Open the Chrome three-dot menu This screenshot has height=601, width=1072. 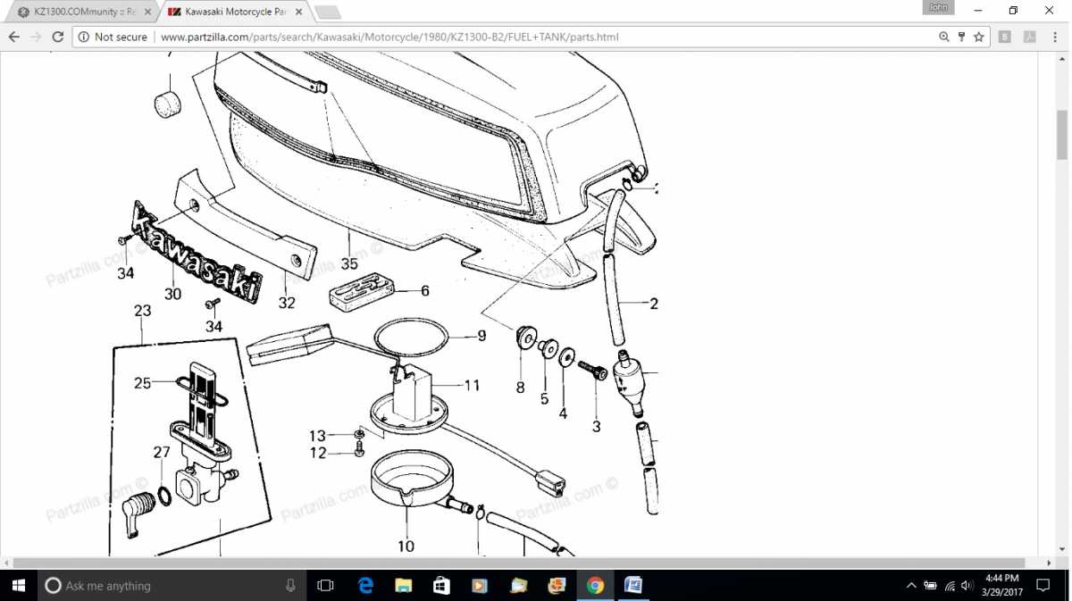coord(1054,37)
